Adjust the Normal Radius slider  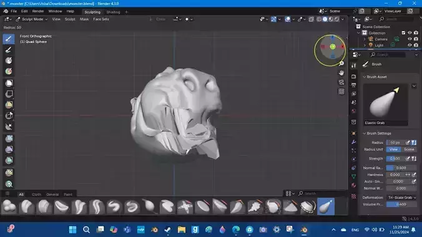point(401,168)
